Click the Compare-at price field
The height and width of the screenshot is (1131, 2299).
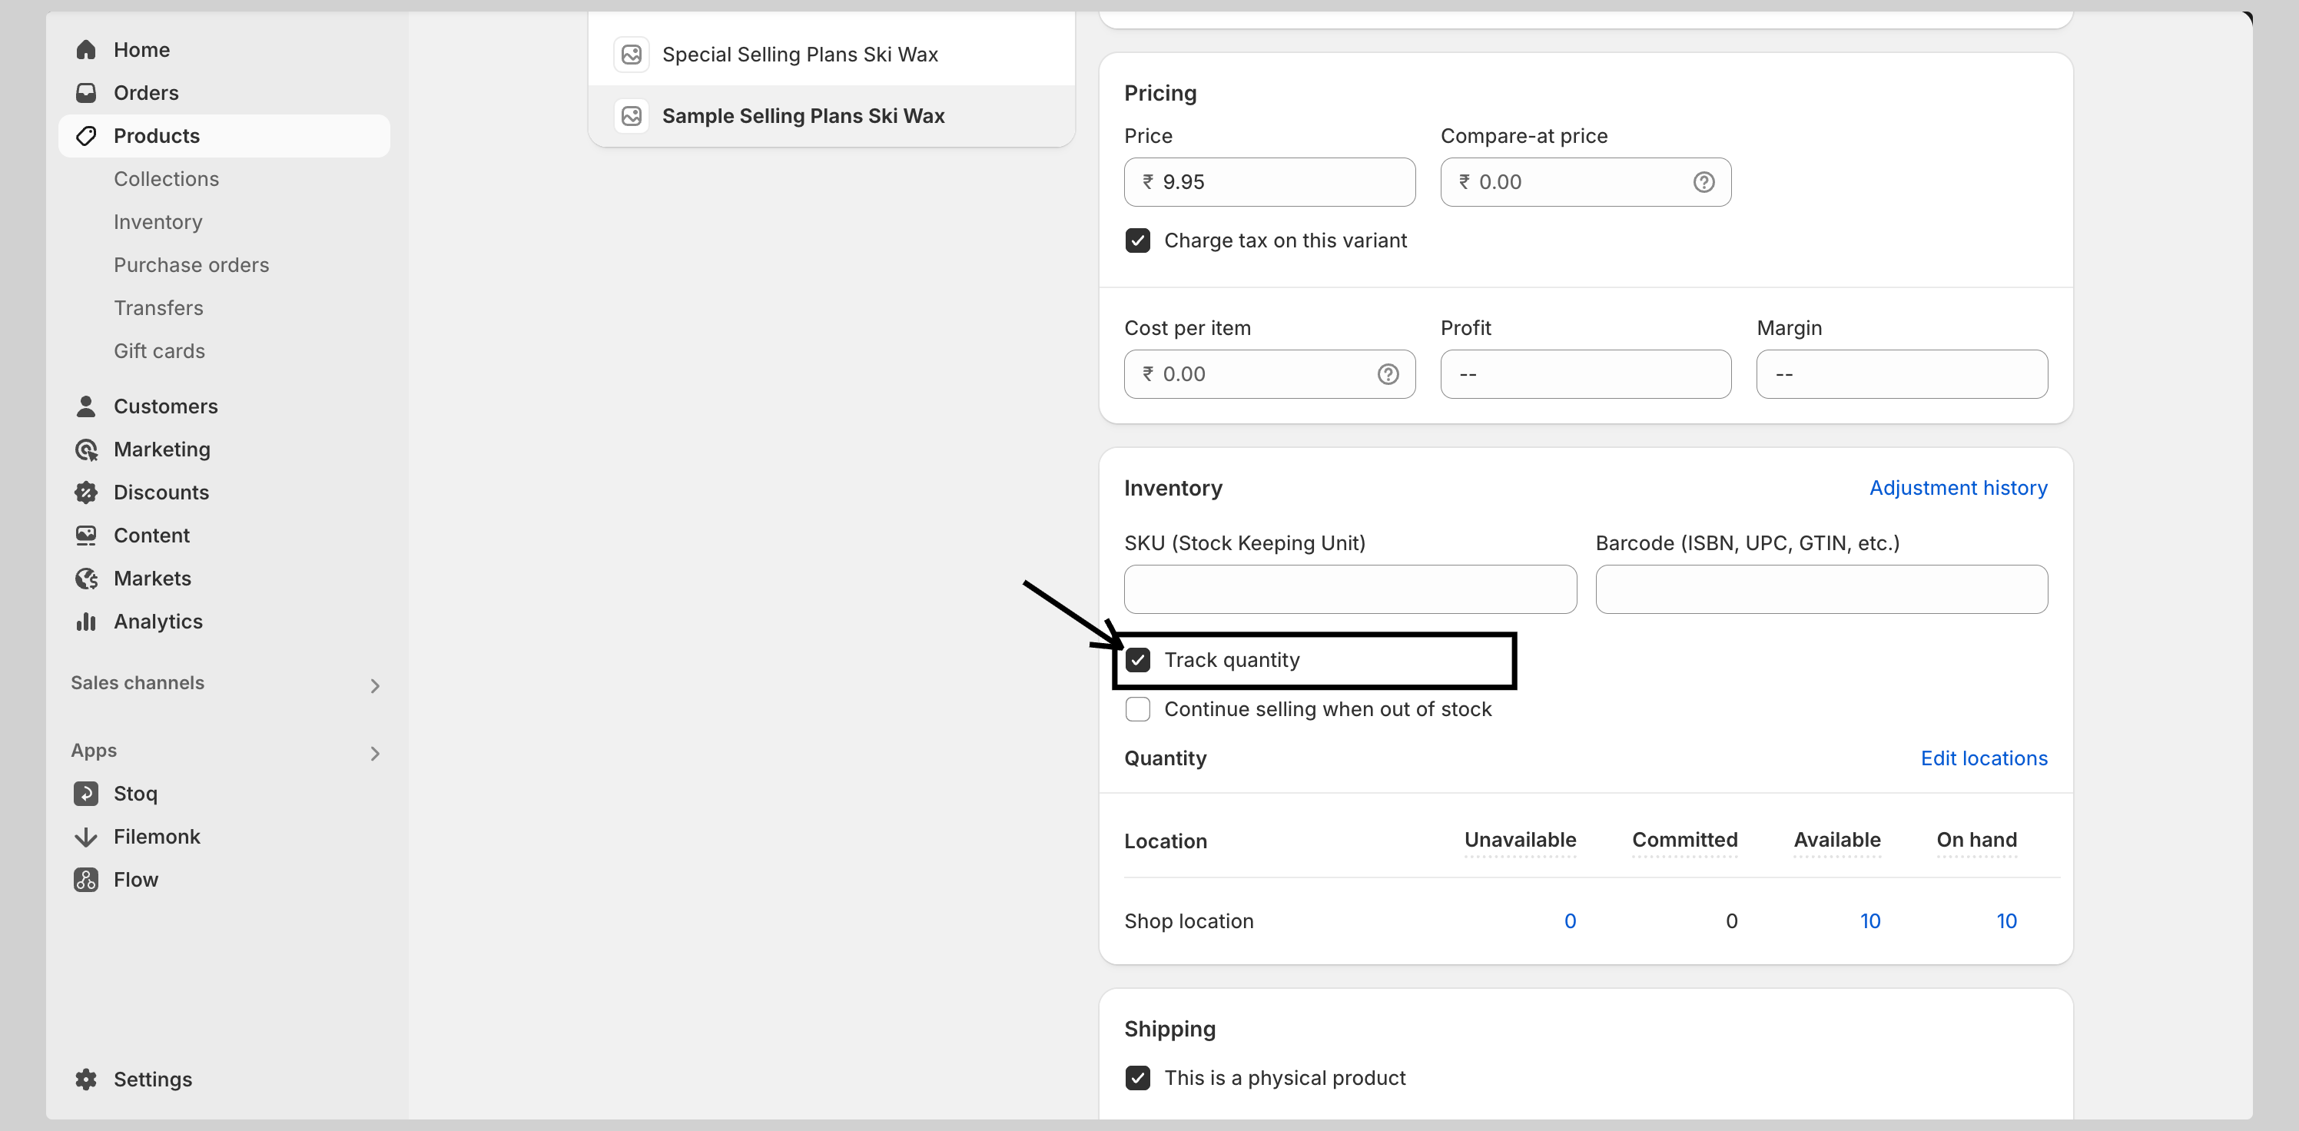[x=1586, y=182]
